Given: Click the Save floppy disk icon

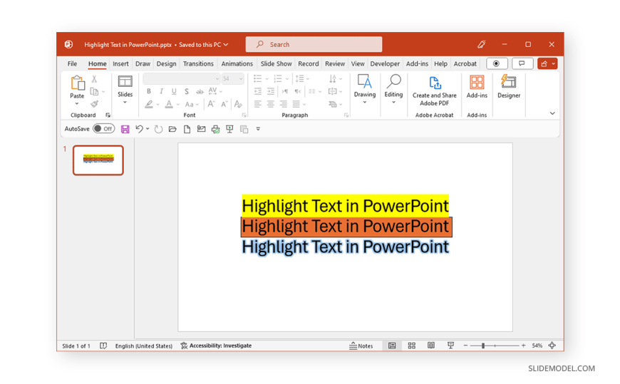Looking at the screenshot, I should pos(125,129).
